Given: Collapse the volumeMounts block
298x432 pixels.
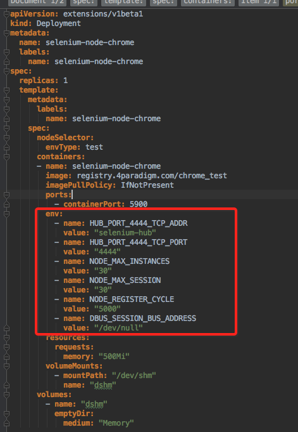Looking at the screenshot, I should [6, 366].
